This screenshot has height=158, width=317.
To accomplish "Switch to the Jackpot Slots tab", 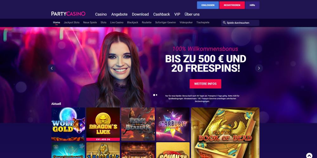I will pyautogui.click(x=72, y=22).
